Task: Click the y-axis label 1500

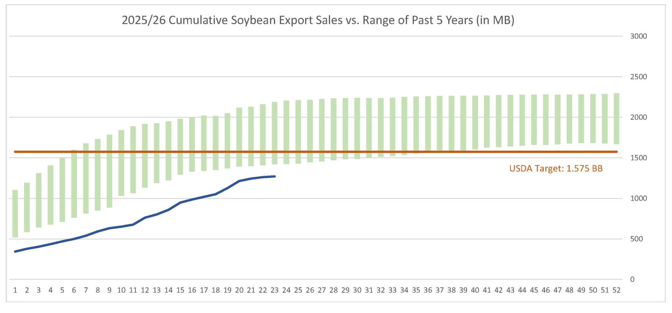Action: coord(638,158)
